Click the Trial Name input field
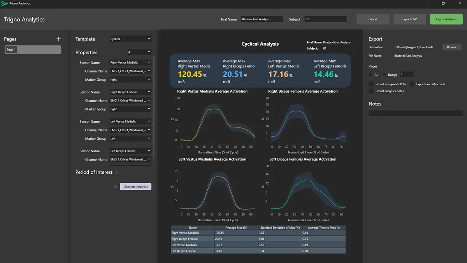 tap(262, 19)
